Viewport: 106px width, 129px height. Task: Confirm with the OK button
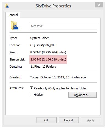point(46,120)
